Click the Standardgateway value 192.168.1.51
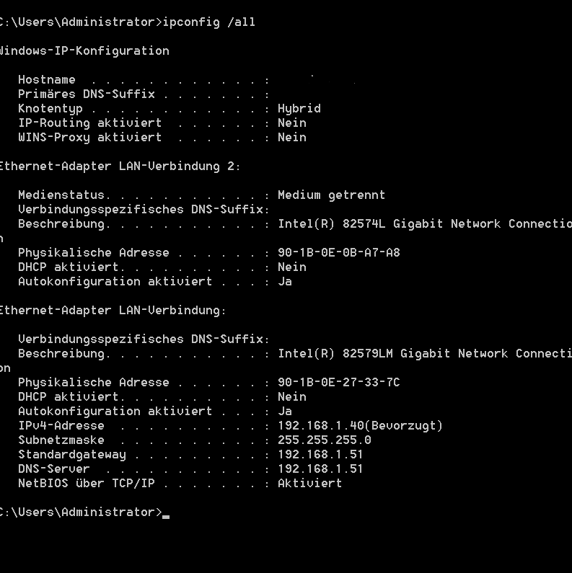The width and height of the screenshot is (572, 573). click(x=320, y=455)
